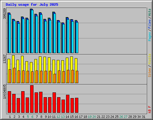
Task: Click green weekend day '20' label
Action: (94, 117)
